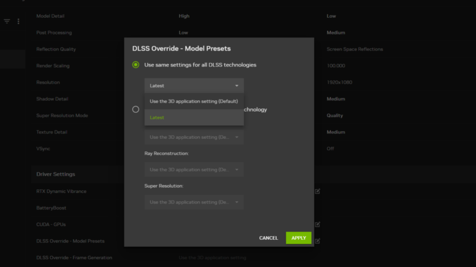
Task: Click 'Use the 3D application setting' Frame Generation value
Action: (212, 258)
